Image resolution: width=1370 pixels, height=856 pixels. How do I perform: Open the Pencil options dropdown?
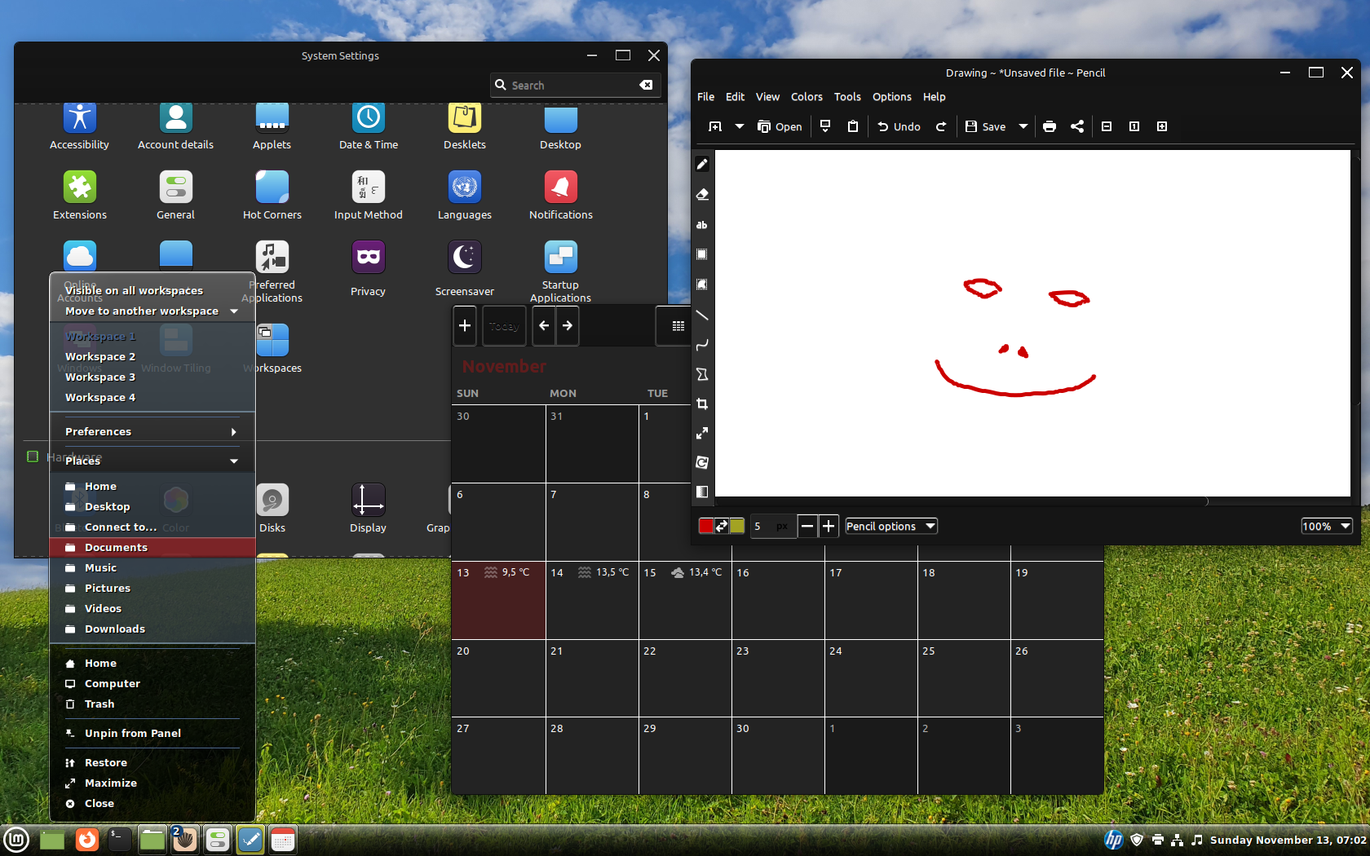click(890, 526)
